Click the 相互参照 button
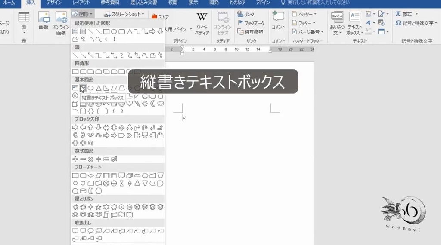This screenshot has width=441, height=245. tap(250, 32)
